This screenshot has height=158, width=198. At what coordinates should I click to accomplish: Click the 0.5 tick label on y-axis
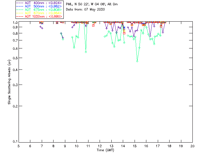pos(15,58)
